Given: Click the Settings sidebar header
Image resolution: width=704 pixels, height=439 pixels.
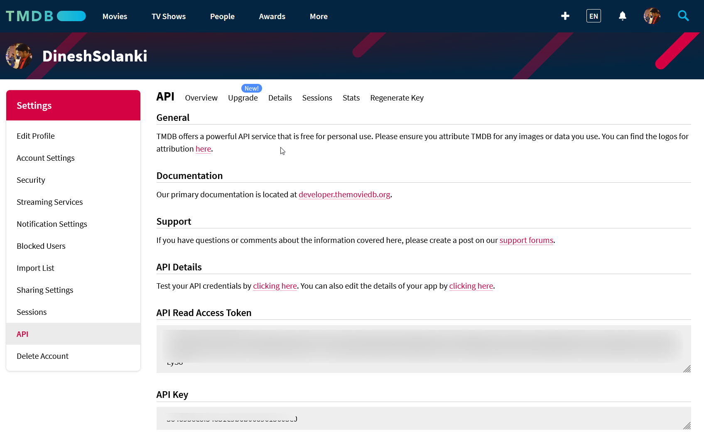Looking at the screenshot, I should [74, 105].
